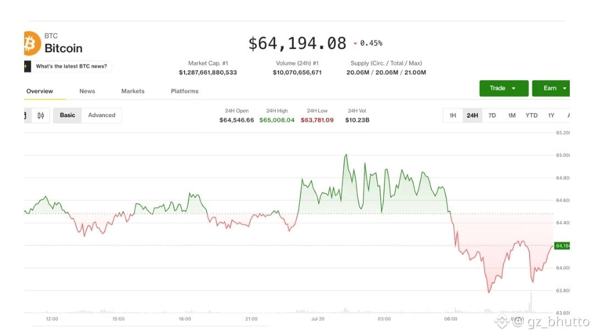Select Basic chart mode
Viewport: 594px width, 335px height.
click(x=68, y=115)
